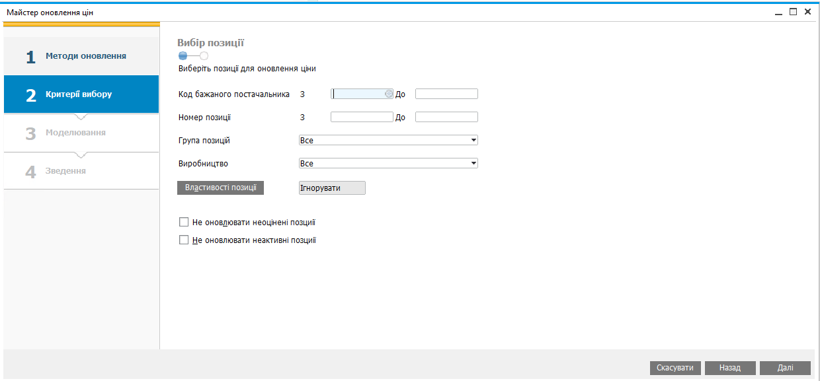Open step 3 Моделювання

(81, 133)
